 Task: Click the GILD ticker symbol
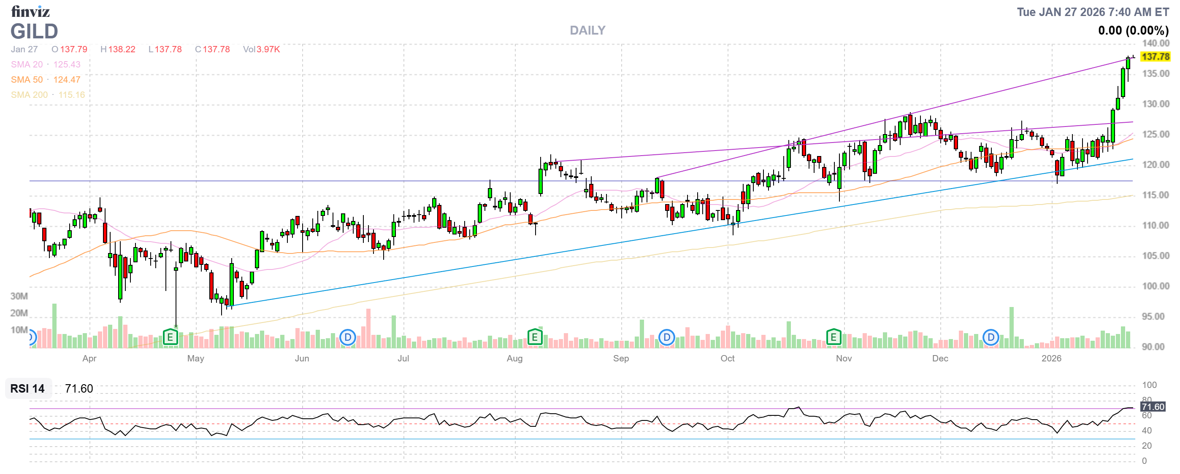34,31
